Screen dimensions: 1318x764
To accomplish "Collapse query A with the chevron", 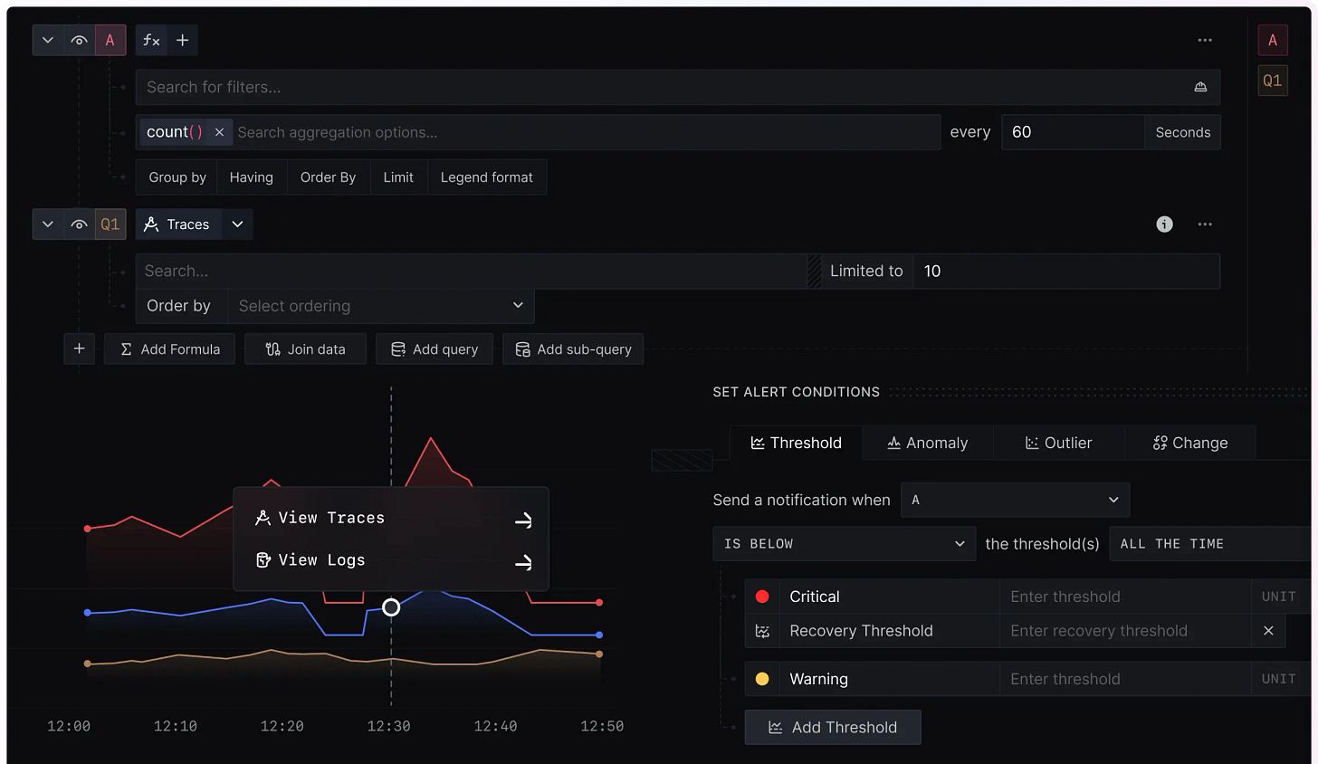I will (x=48, y=40).
